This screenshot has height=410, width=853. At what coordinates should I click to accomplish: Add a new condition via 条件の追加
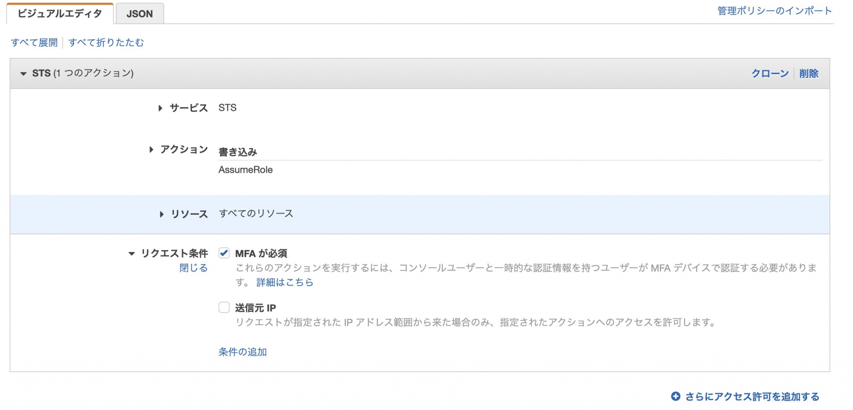pos(242,352)
